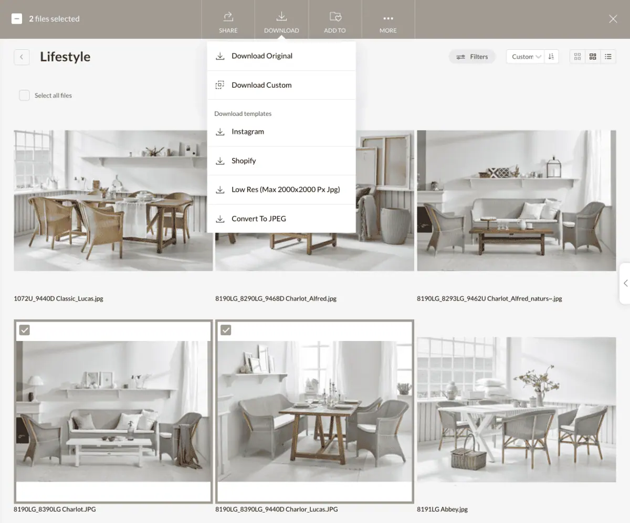
Task: Click the sort direction arrow icon
Action: (551, 56)
